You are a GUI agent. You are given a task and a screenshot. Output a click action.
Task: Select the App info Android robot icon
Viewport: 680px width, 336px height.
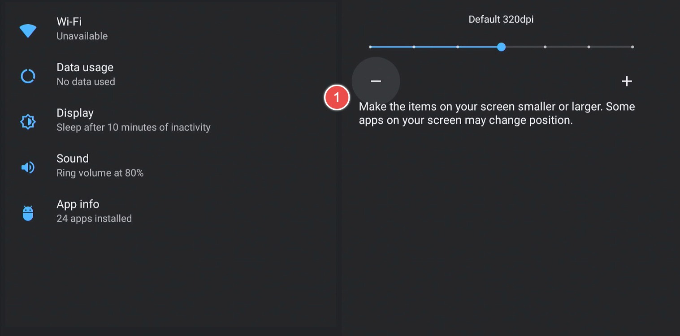click(x=28, y=213)
